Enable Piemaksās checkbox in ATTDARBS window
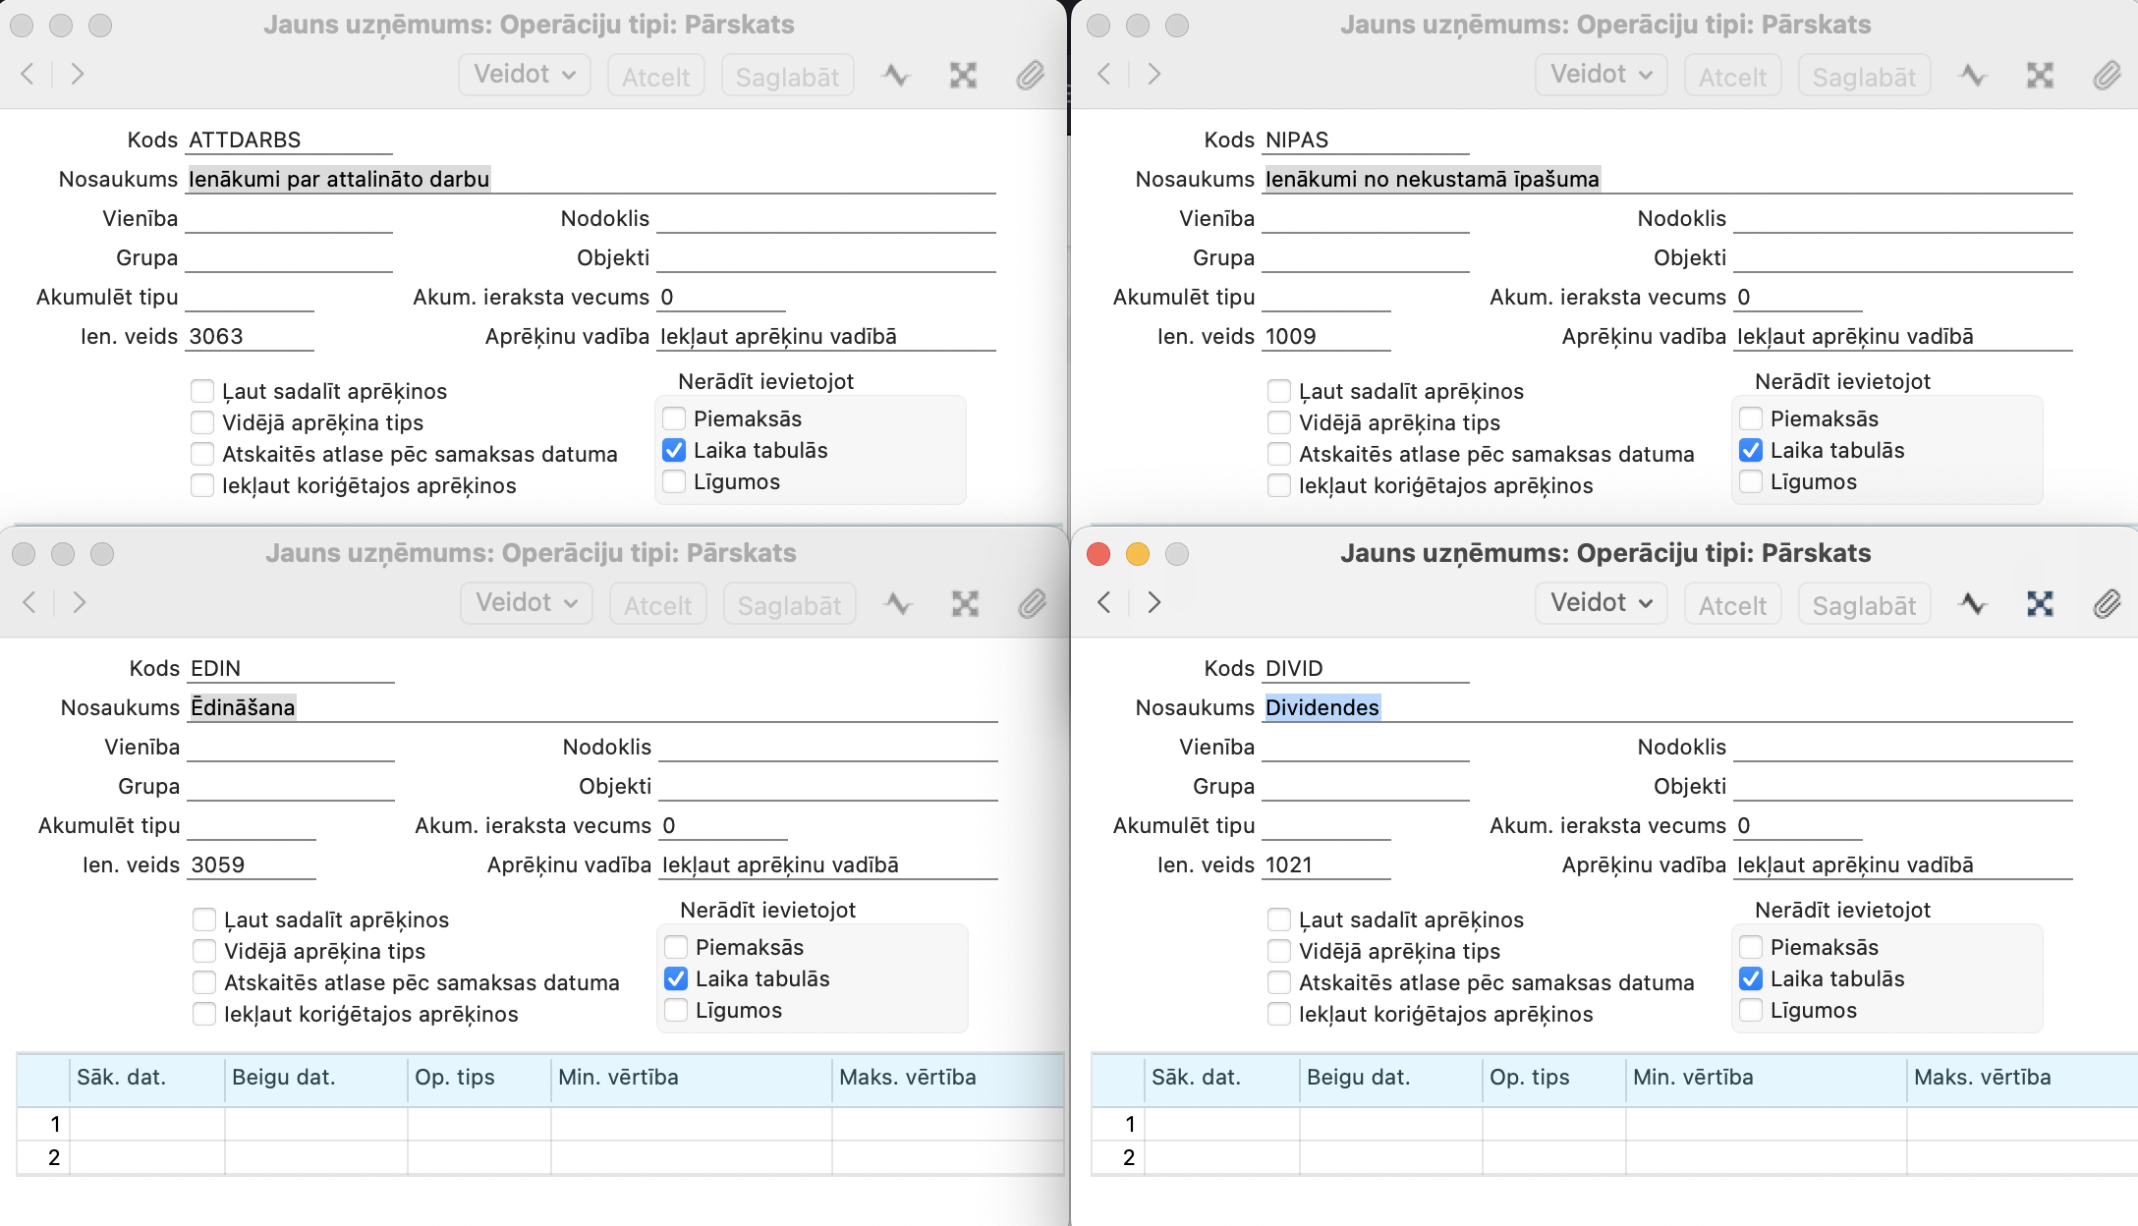 [674, 418]
